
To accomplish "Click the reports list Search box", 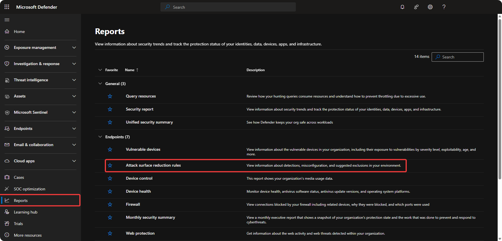I will [x=460, y=57].
